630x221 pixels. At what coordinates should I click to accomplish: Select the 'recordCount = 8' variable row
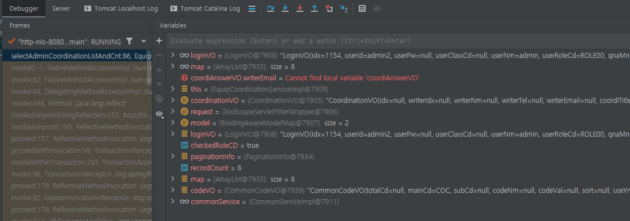tap(398, 168)
